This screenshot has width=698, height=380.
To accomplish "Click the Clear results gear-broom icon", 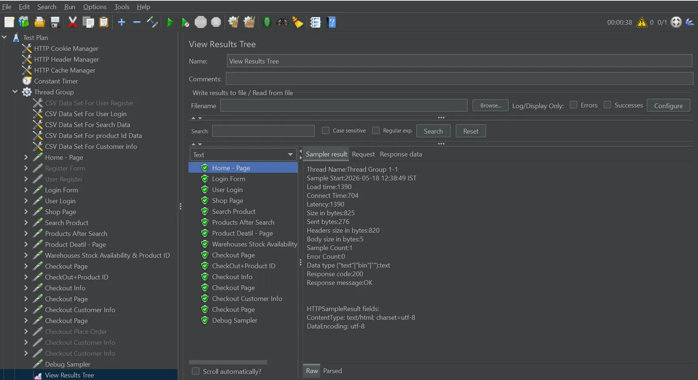I will click(233, 22).
